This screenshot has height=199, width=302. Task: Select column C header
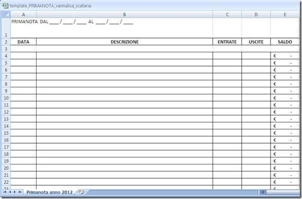coord(227,14)
